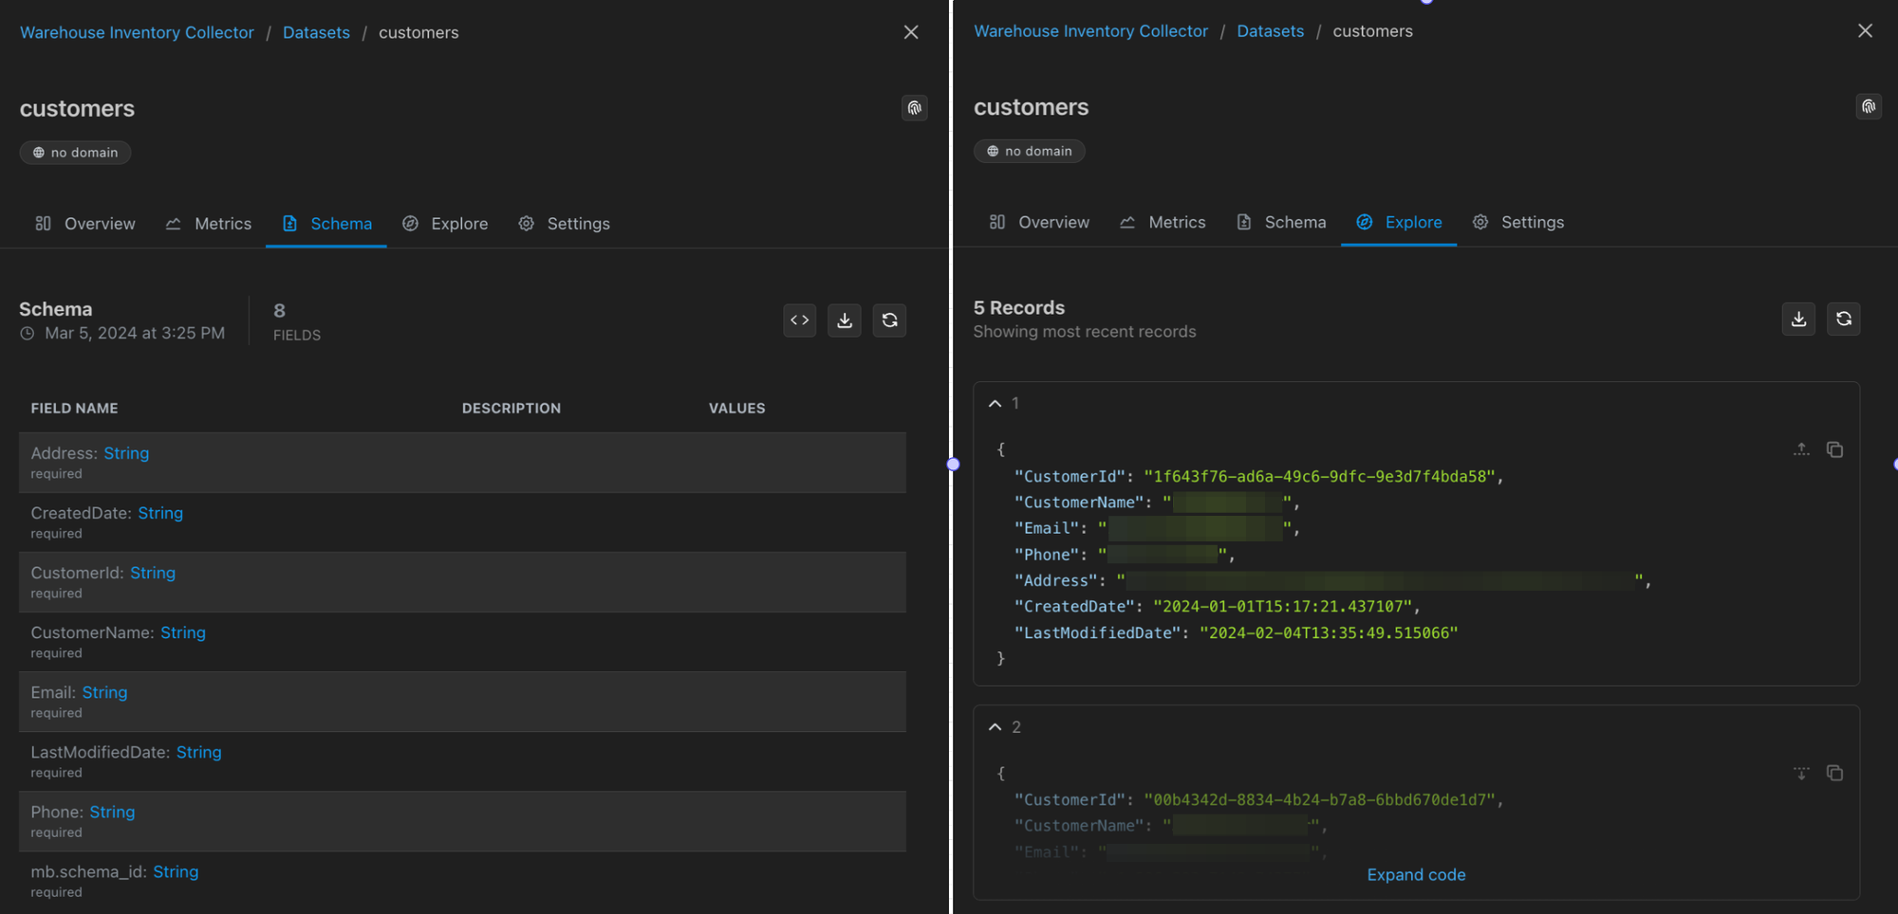Refresh the schema with the refresh icon

coord(889,320)
